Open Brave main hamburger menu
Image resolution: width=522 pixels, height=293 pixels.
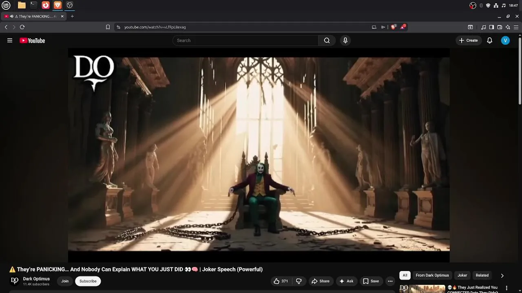(x=516, y=27)
